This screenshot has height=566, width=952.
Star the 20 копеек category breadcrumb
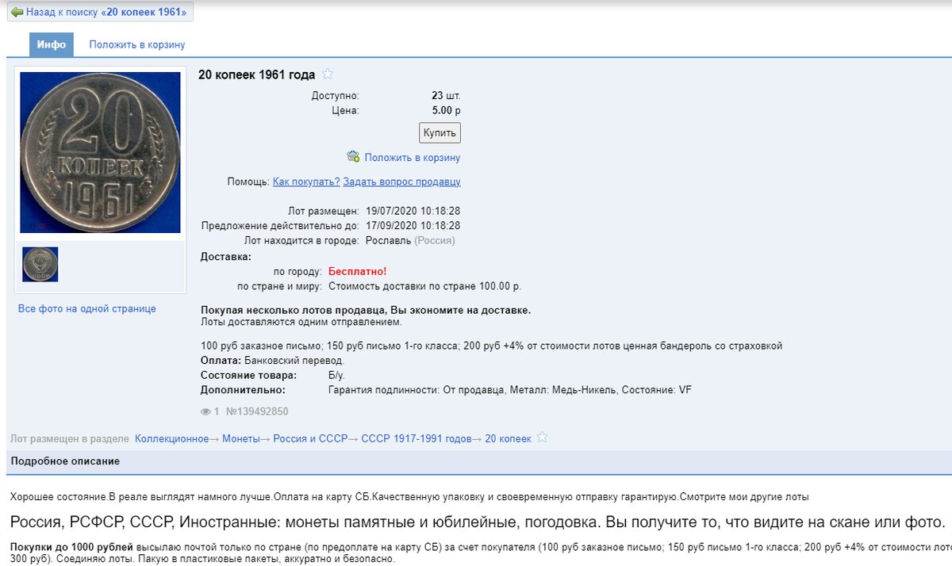coord(543,438)
